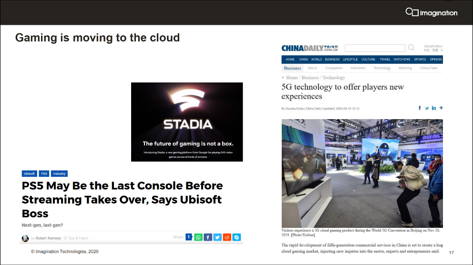Click the PS5 tag button
Viewport: 473px width, 265px height.
[44, 173]
